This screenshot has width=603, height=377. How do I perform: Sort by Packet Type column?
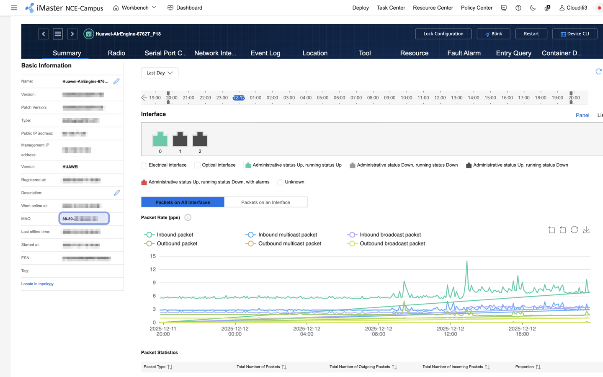170,367
